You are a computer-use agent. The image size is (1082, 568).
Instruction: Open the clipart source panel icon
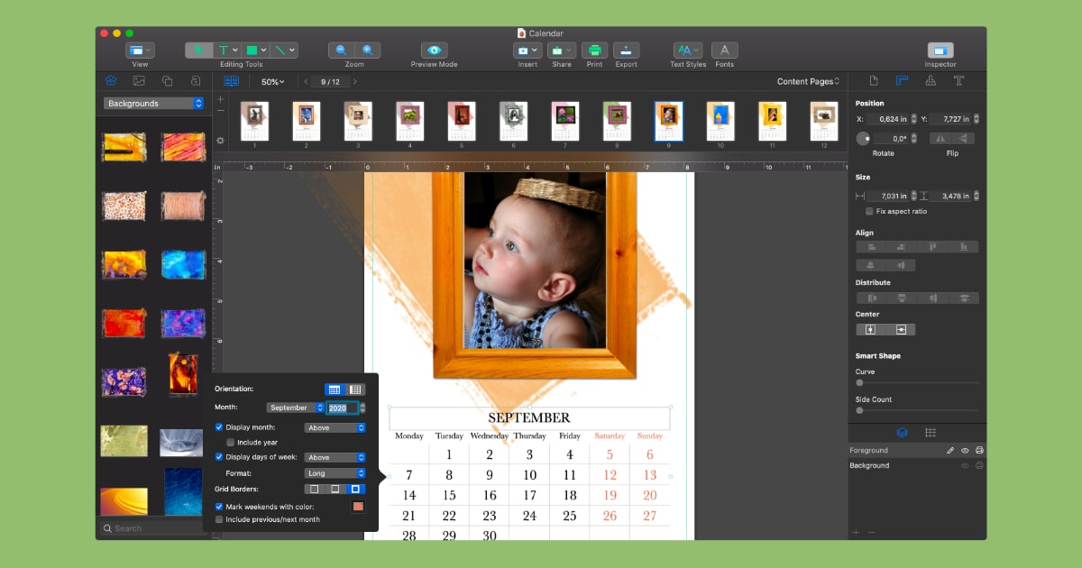pyautogui.click(x=110, y=81)
